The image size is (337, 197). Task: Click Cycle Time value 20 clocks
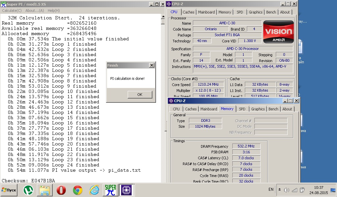[x=246, y=175]
